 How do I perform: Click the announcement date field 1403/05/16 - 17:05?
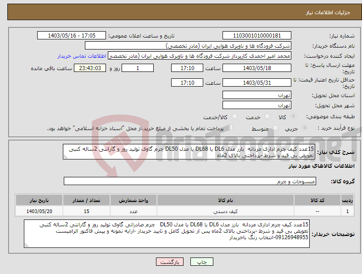[72, 36]
